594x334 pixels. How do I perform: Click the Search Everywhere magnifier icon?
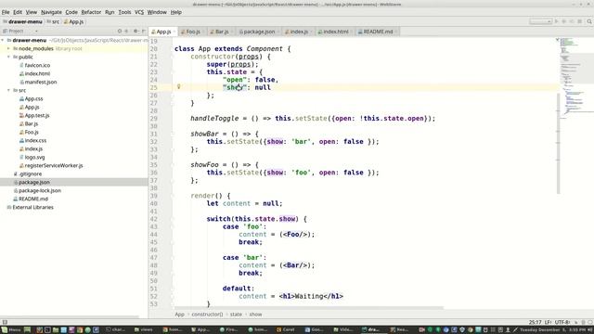(589, 21)
